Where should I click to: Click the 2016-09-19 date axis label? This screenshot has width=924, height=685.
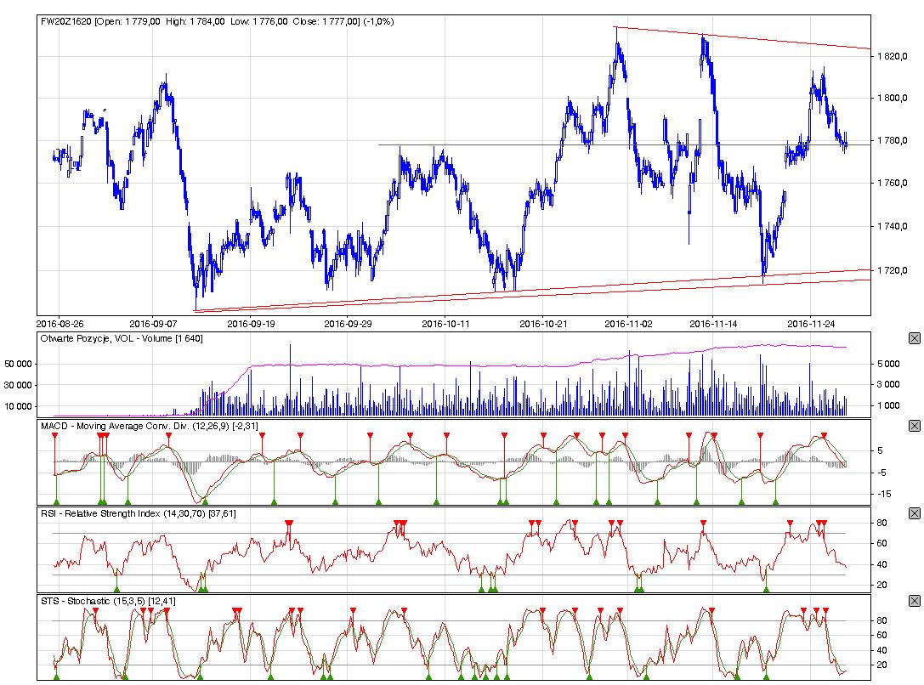coord(251,324)
